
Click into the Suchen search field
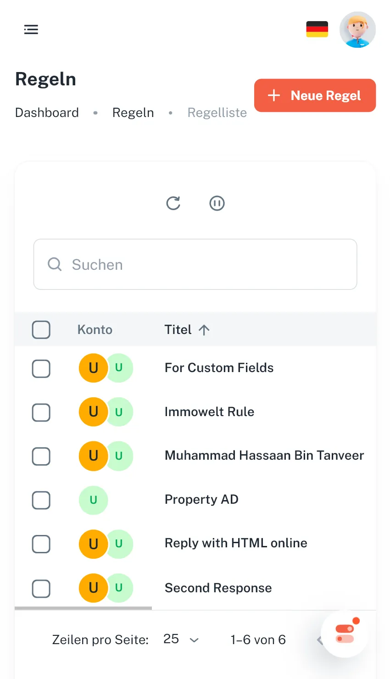(x=202, y=265)
